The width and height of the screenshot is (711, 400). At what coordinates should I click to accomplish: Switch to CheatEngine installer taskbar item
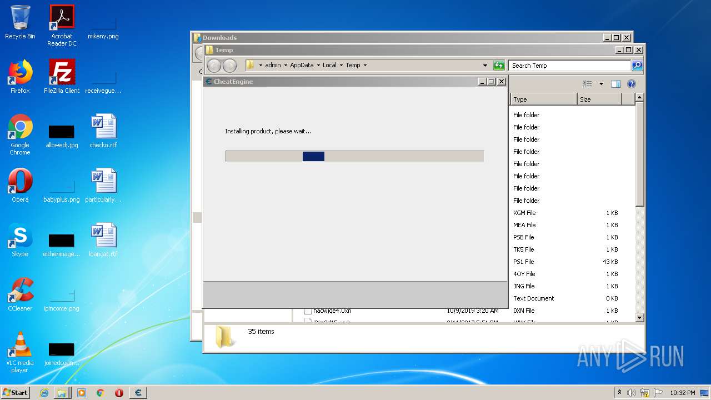click(x=138, y=393)
